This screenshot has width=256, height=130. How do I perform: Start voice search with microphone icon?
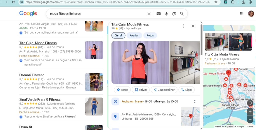click(x=166, y=14)
